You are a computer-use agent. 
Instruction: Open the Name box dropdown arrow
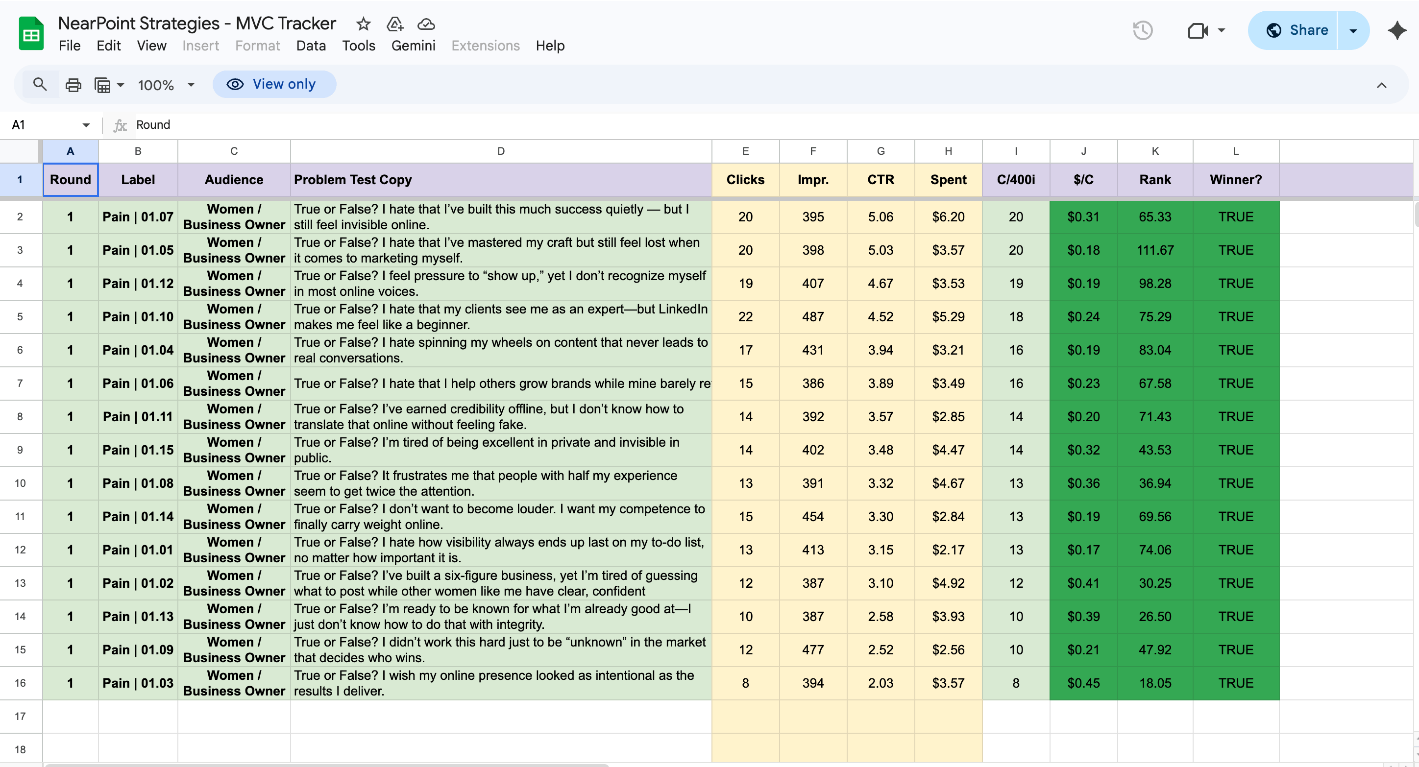(86, 125)
